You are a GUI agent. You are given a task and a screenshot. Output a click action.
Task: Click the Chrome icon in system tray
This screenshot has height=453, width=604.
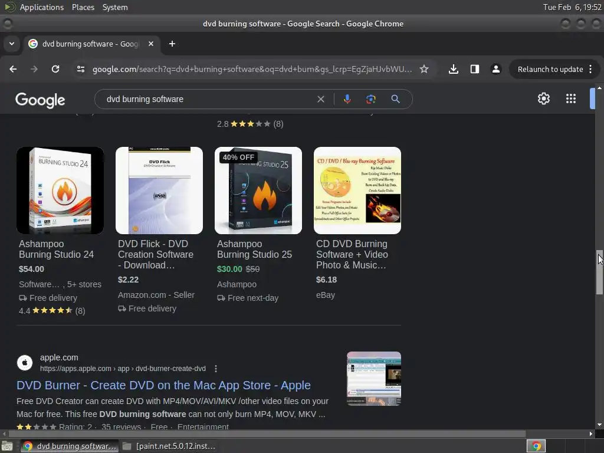click(x=536, y=447)
